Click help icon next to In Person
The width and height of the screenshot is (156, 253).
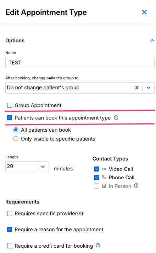click(x=136, y=185)
